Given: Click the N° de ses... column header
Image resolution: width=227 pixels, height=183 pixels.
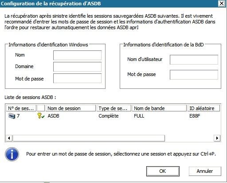Looking at the screenshot, I should (21, 108).
